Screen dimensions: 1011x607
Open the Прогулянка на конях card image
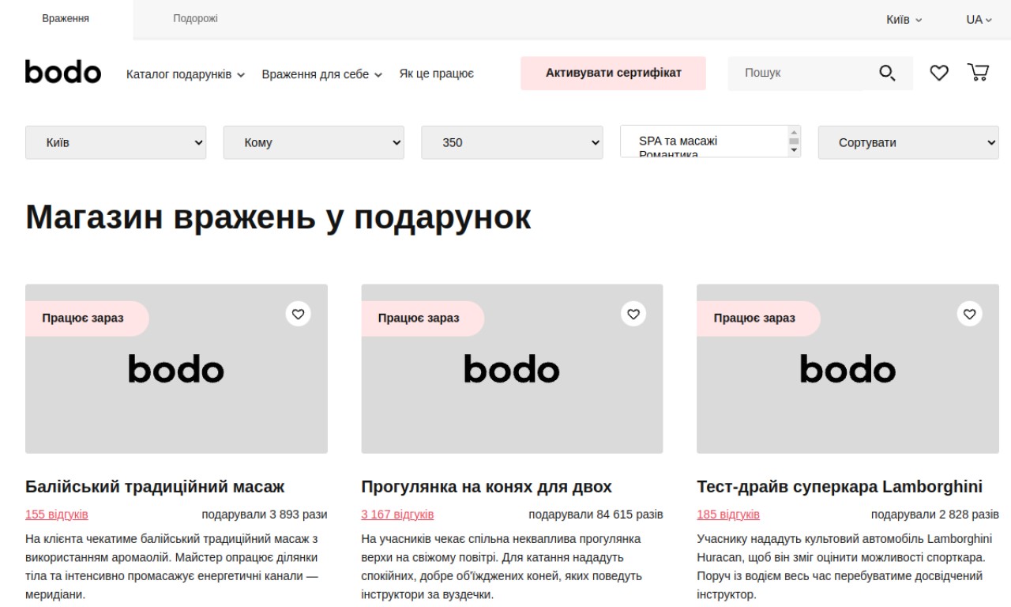[x=512, y=368]
